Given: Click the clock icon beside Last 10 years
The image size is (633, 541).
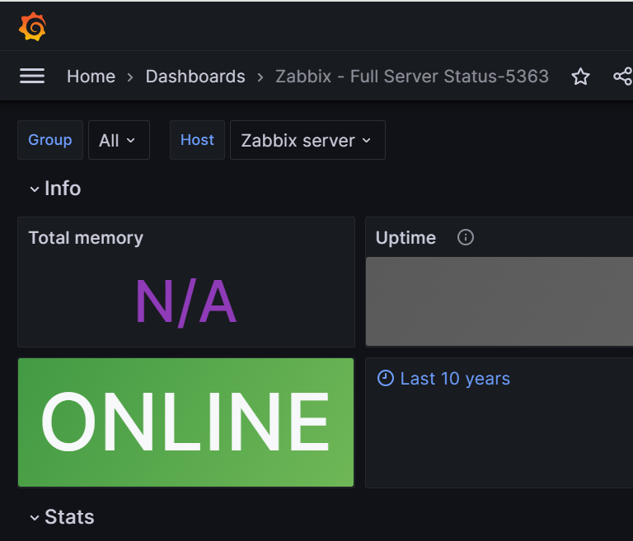Looking at the screenshot, I should [x=386, y=379].
